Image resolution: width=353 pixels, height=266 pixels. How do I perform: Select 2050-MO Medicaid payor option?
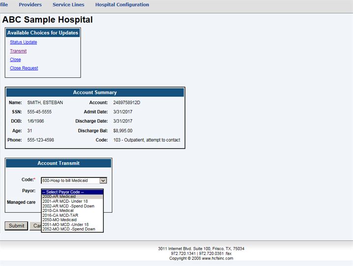pyautogui.click(x=72, y=220)
